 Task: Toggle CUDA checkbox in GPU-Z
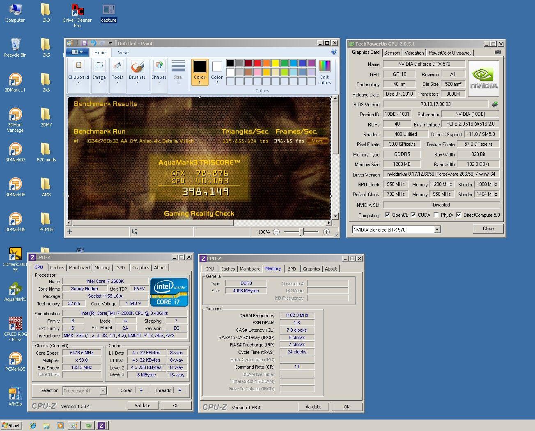pos(413,215)
